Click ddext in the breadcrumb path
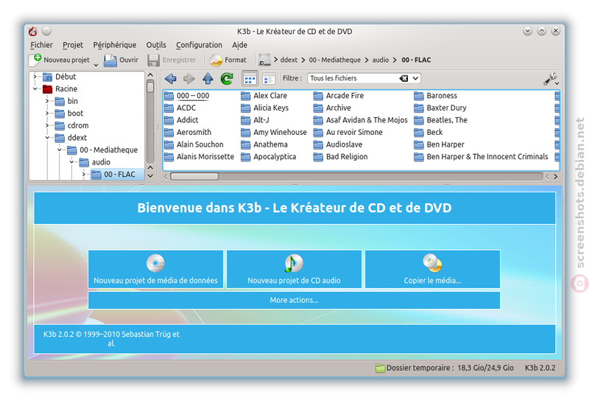Viewport: 589px width, 401px height. click(289, 60)
